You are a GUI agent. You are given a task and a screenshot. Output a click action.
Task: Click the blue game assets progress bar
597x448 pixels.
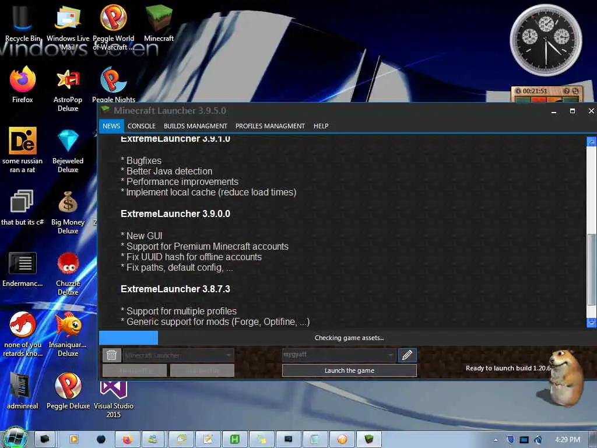pyautogui.click(x=128, y=338)
